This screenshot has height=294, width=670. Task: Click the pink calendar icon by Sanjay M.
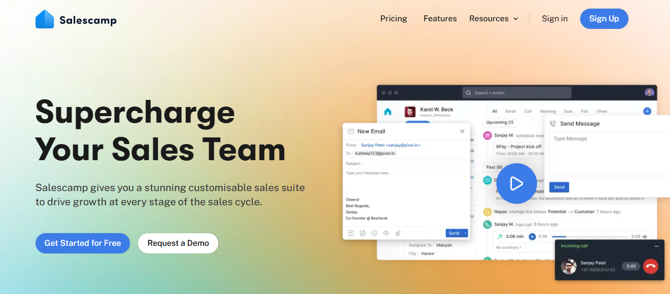pos(487,135)
